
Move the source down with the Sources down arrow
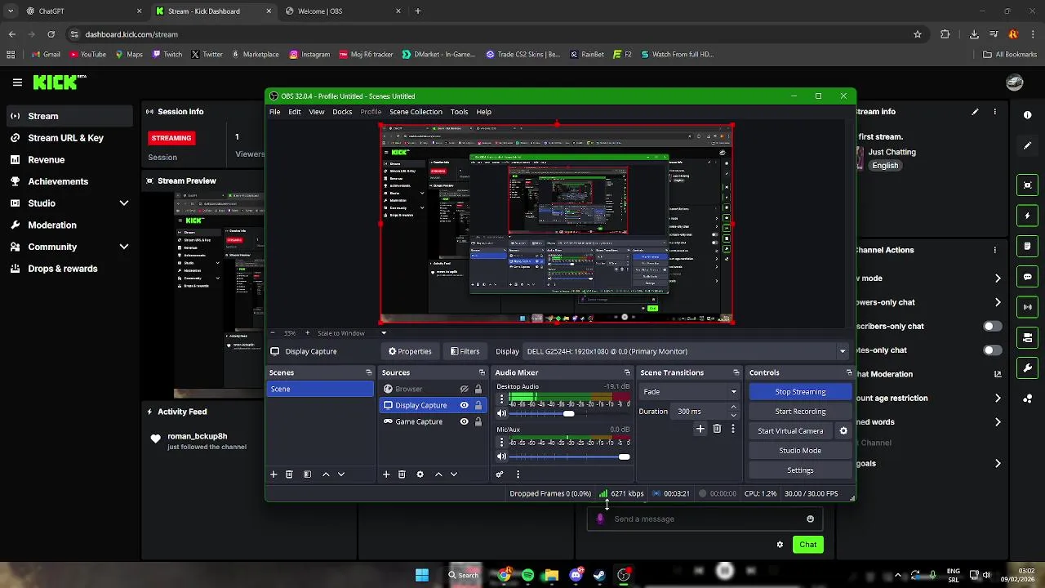click(454, 474)
